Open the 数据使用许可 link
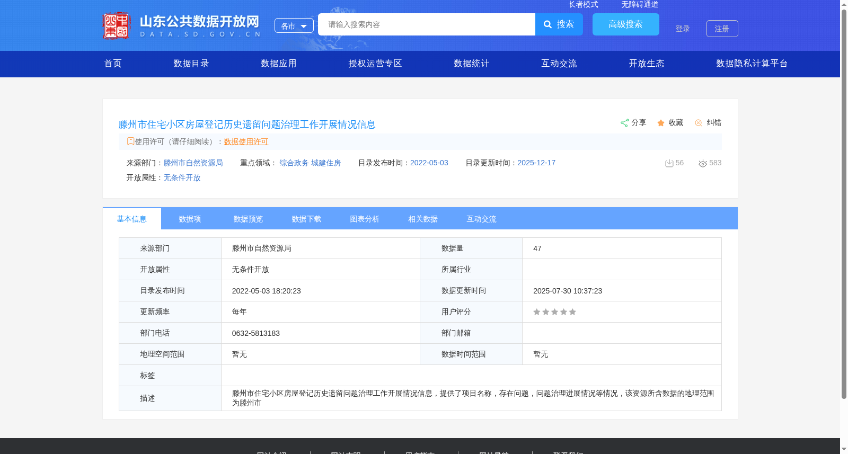 [x=246, y=141]
